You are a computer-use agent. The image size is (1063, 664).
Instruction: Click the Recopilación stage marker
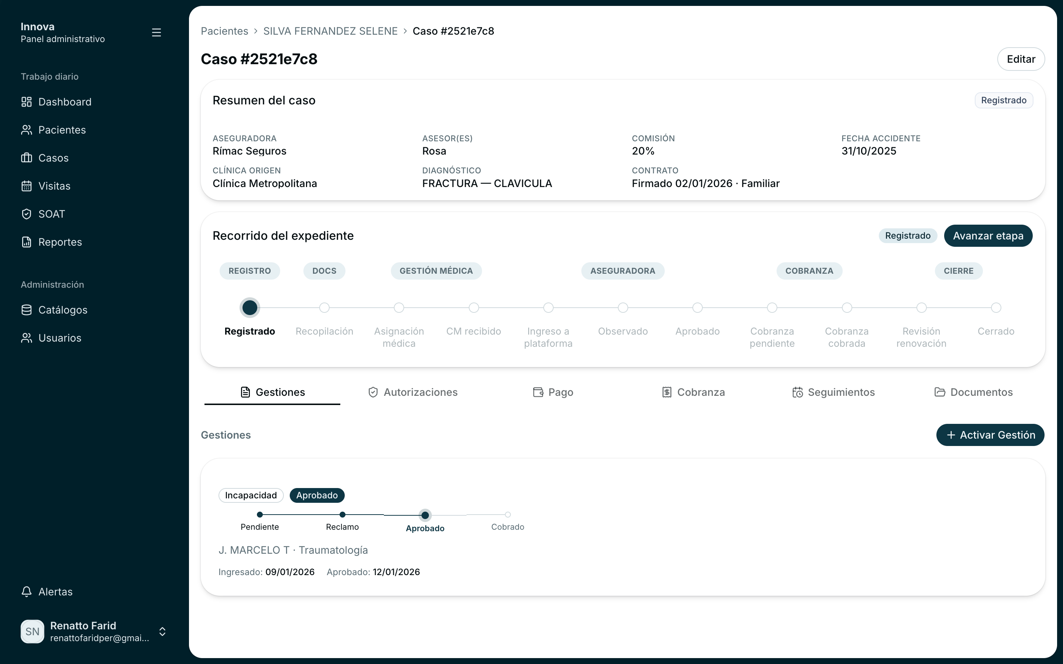click(x=324, y=307)
